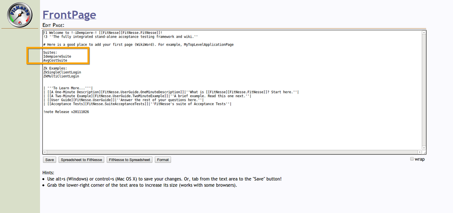Place cursor on the IdempiereSuite line

(x=57, y=56)
